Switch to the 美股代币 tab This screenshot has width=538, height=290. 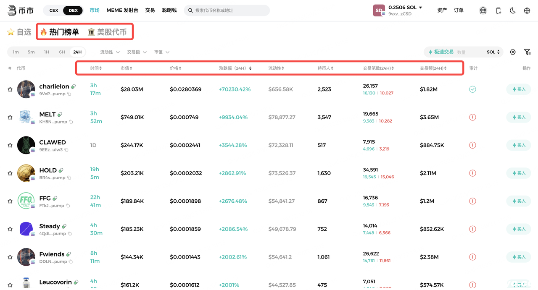[x=107, y=32]
